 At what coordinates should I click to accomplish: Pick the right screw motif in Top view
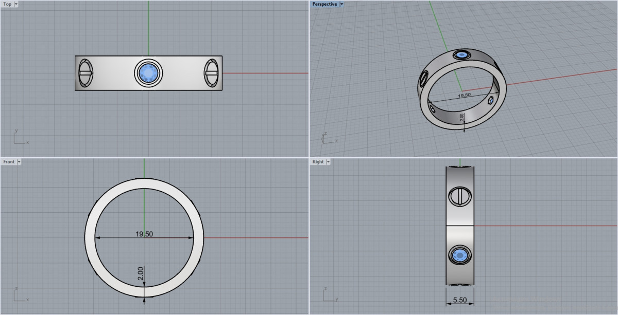[x=212, y=73]
